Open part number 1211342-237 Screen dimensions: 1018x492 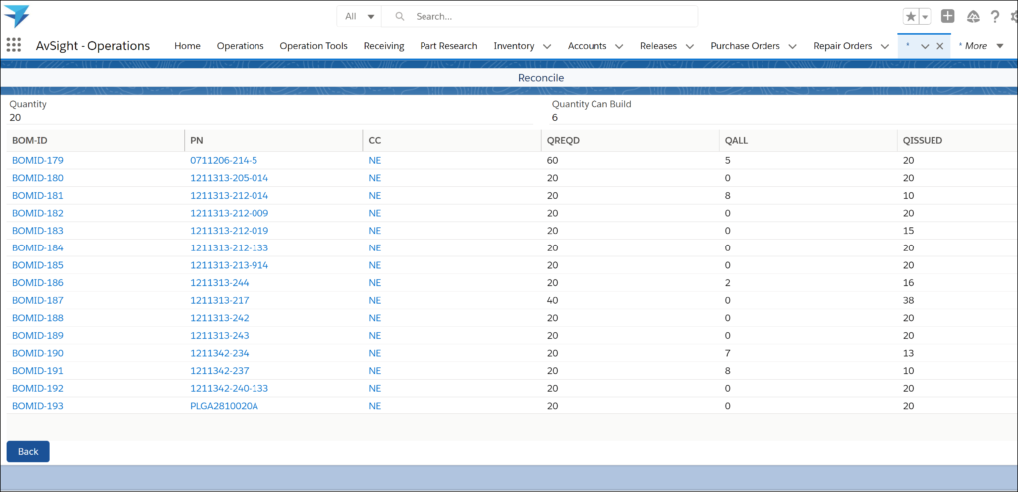220,371
